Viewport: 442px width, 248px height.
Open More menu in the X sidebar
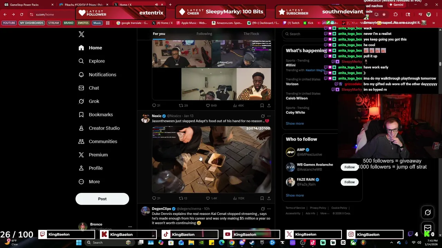89,182
